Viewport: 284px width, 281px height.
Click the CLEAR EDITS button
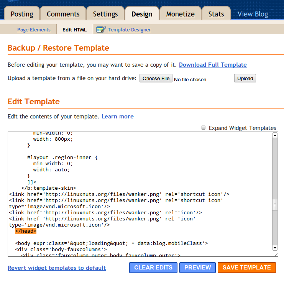click(153, 268)
